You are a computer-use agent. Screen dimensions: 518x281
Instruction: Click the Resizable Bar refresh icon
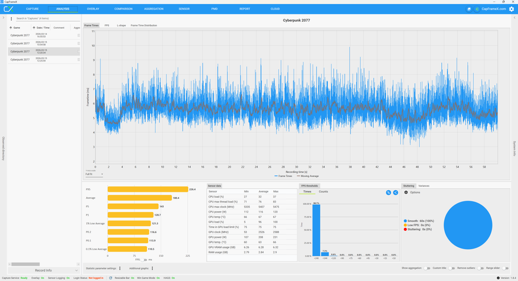click(110, 277)
